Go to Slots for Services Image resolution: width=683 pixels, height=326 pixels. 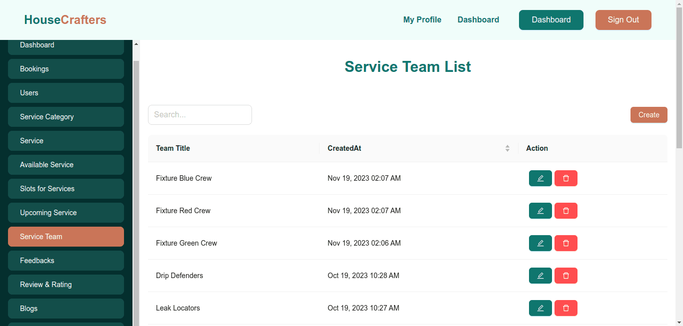tap(65, 189)
